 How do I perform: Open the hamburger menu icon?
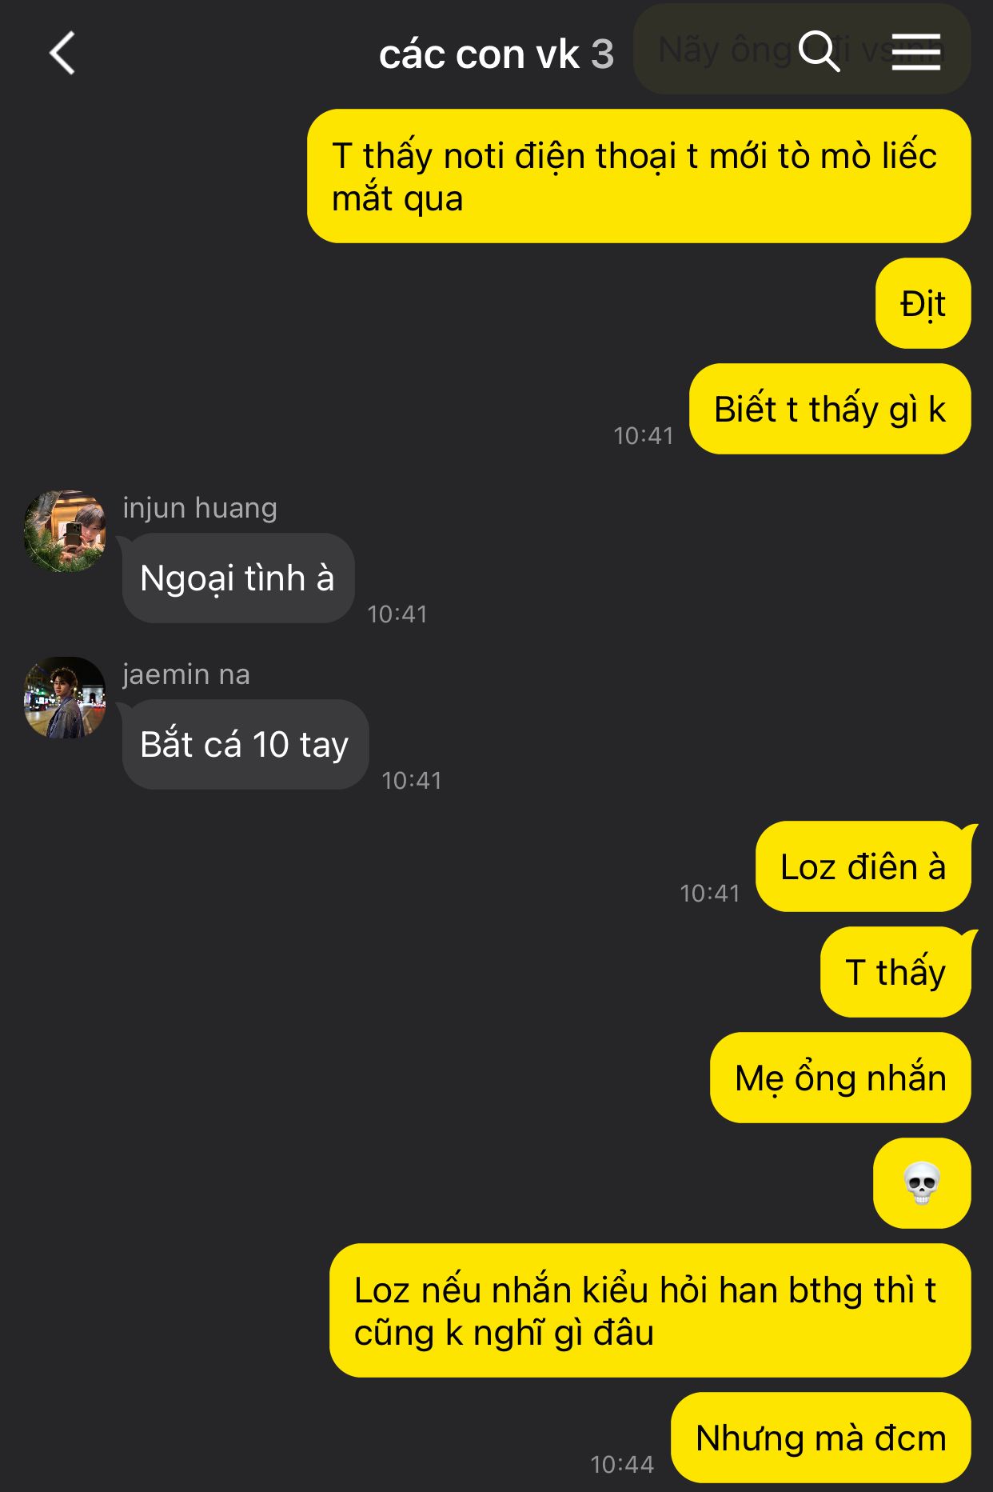(916, 52)
